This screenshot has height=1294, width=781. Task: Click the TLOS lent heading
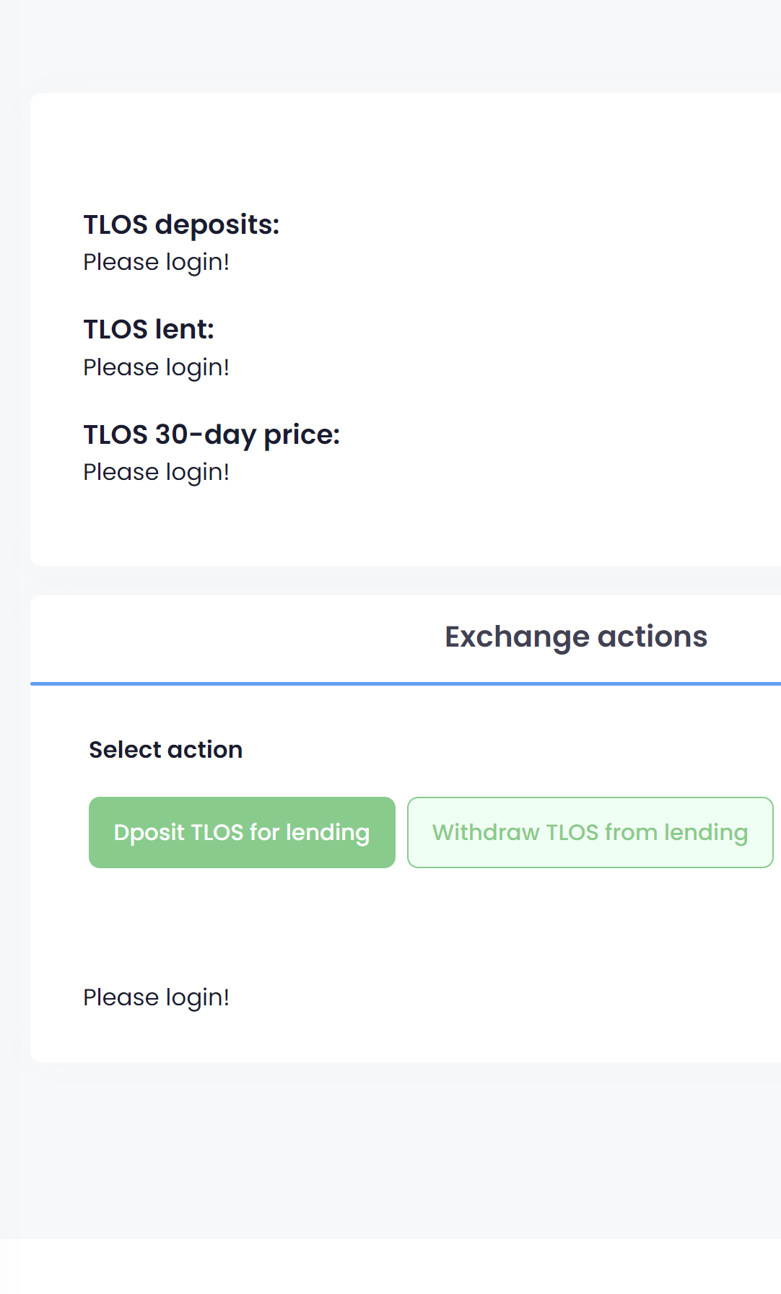click(x=149, y=329)
